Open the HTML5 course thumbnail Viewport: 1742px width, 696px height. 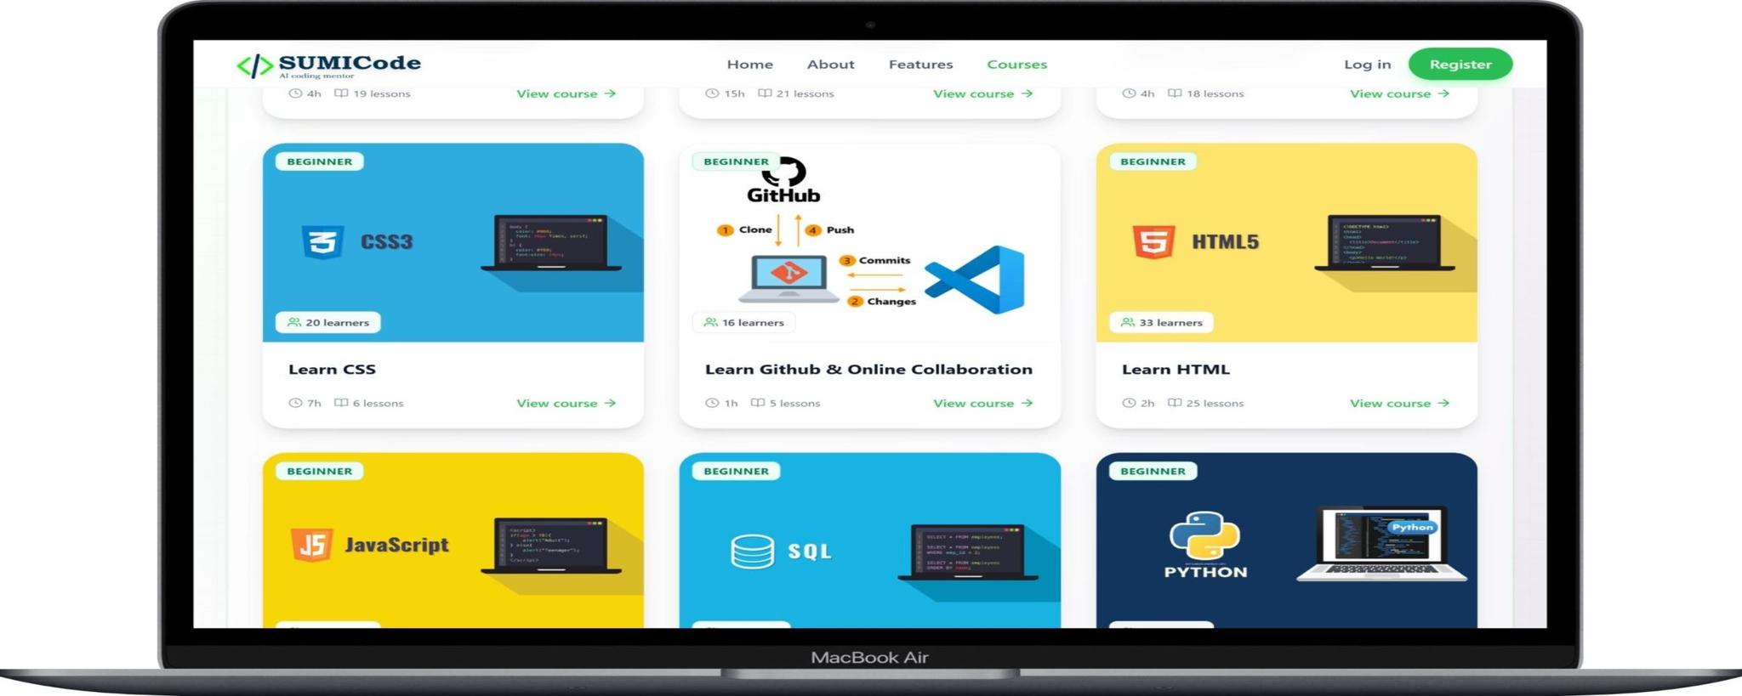point(1286,242)
